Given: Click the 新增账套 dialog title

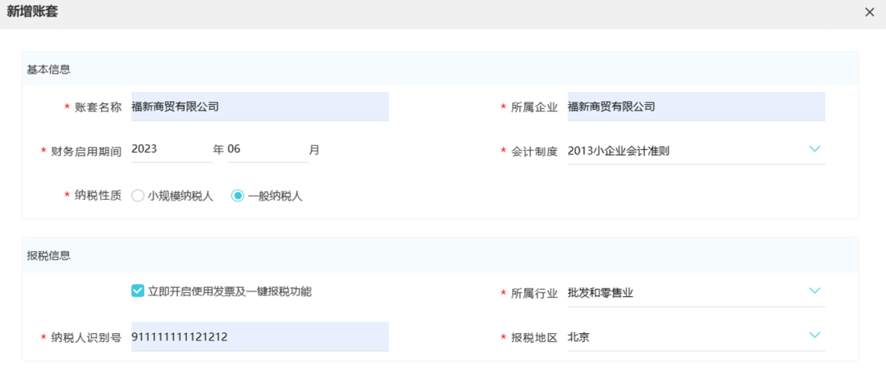Looking at the screenshot, I should coord(32,12).
